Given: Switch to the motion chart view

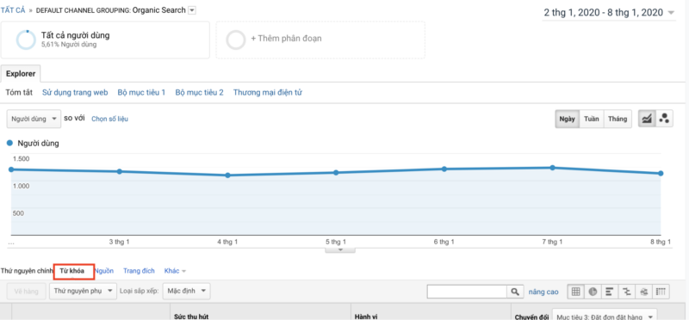Looking at the screenshot, I should [664, 119].
